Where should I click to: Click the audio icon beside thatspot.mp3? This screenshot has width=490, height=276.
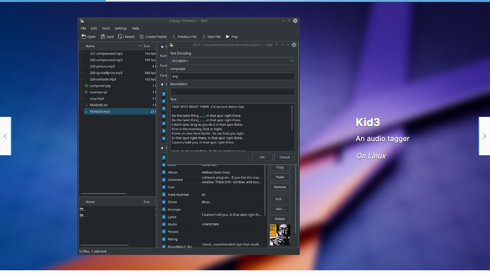point(86,112)
